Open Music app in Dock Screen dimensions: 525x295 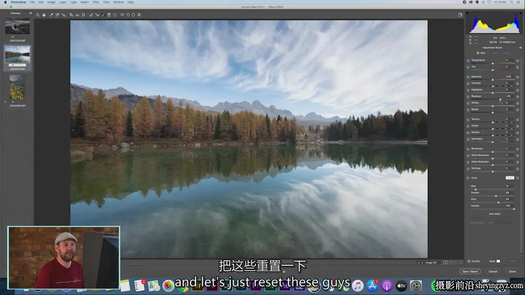click(358, 286)
